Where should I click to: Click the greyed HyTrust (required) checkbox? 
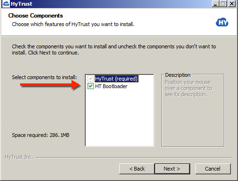pyautogui.click(x=90, y=79)
